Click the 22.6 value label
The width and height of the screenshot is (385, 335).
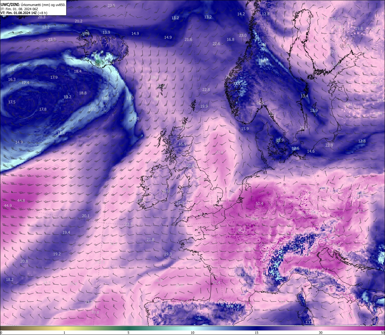point(216,44)
